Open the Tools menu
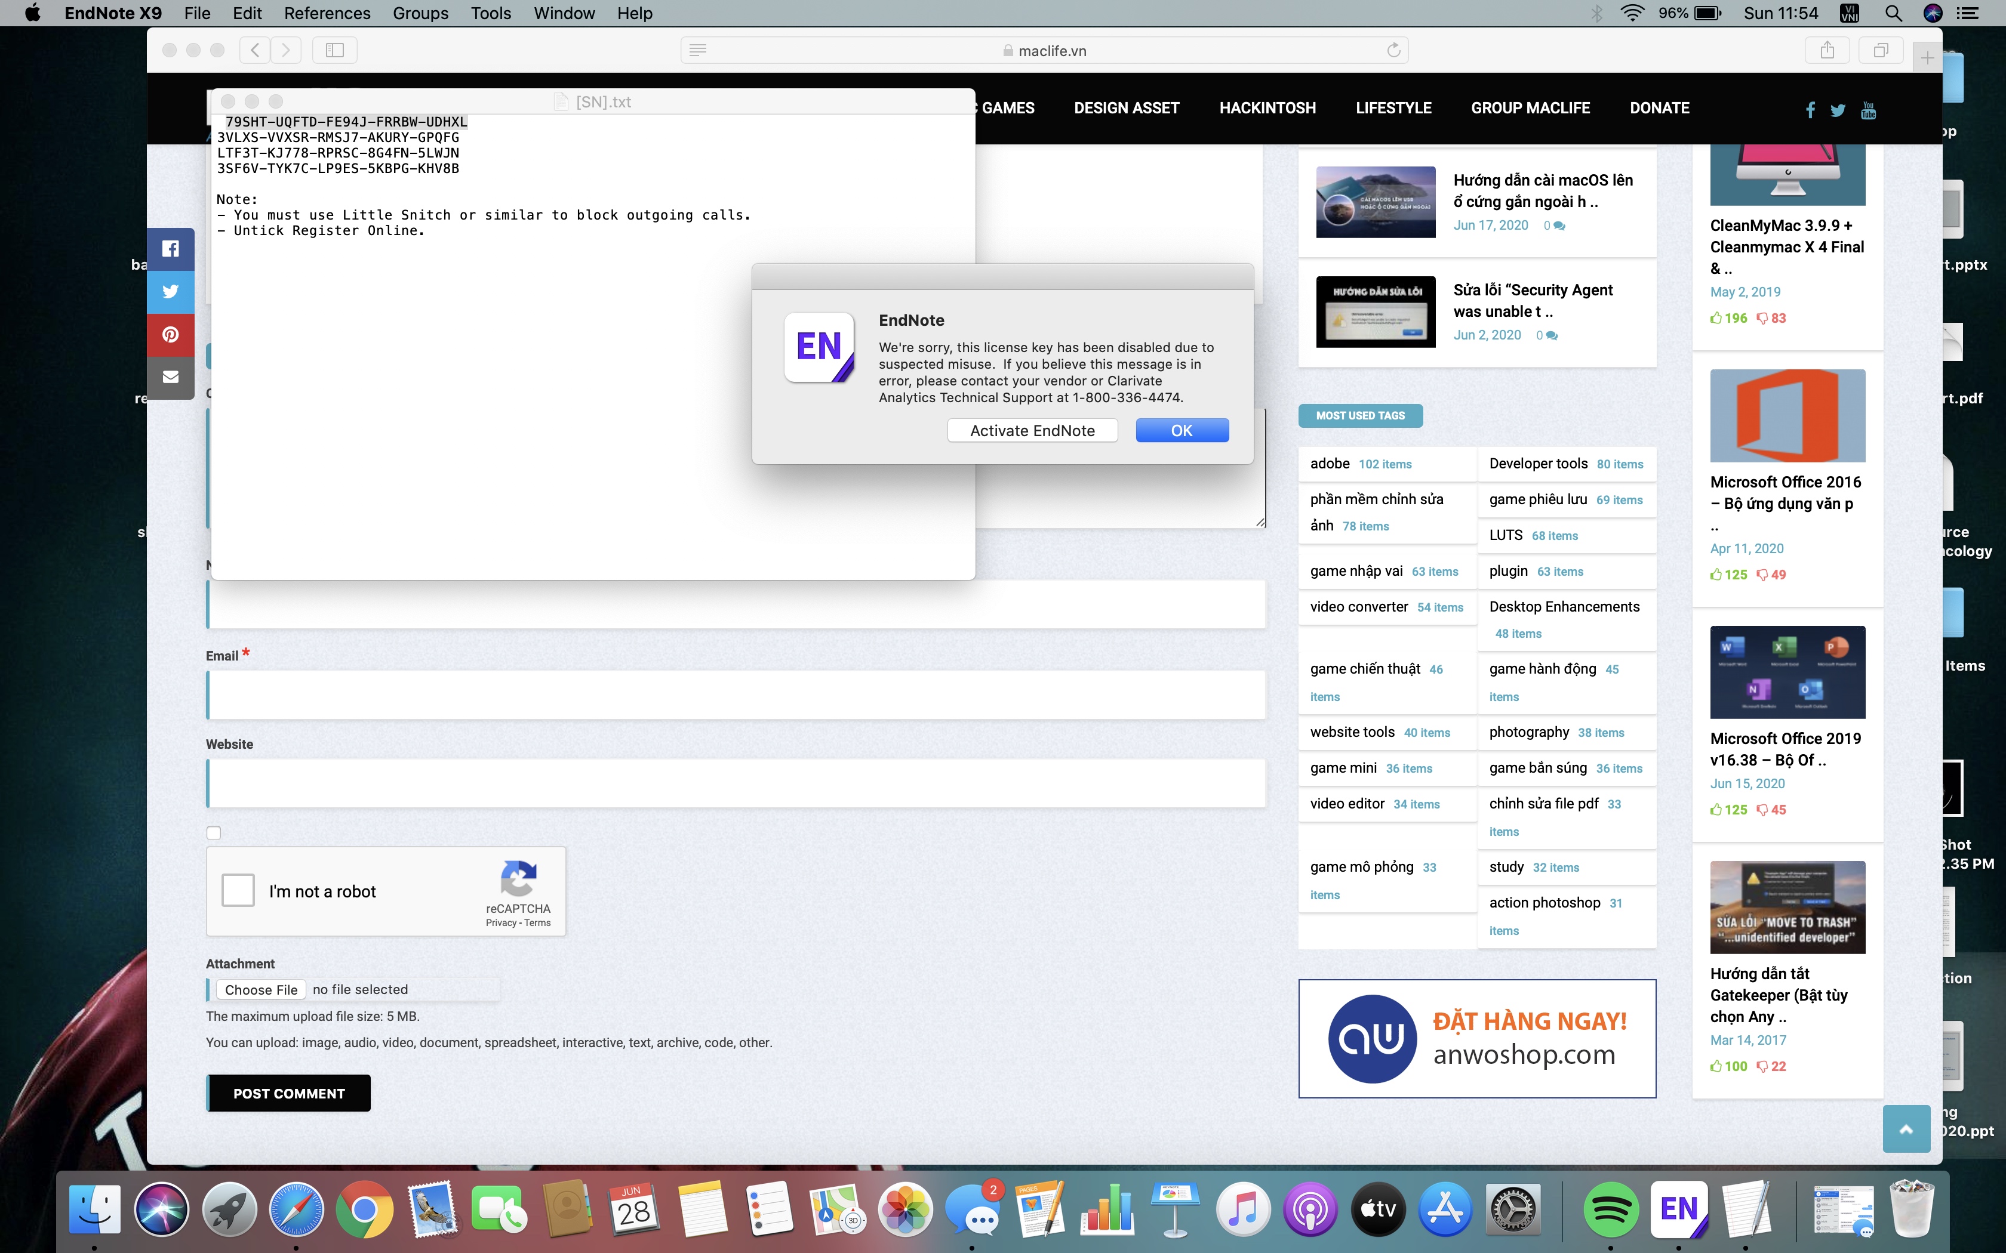Viewport: 2006px width, 1253px height. tap(491, 13)
